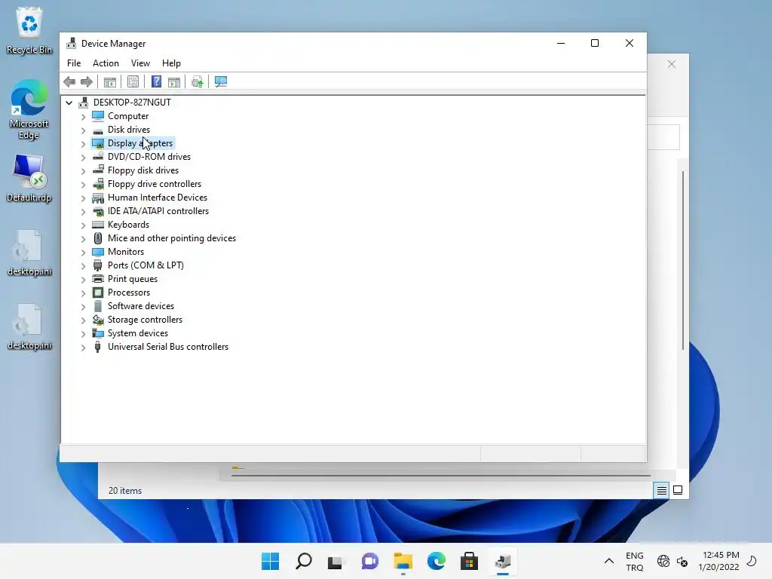Show hidden icons chevron in system tray

click(x=609, y=561)
